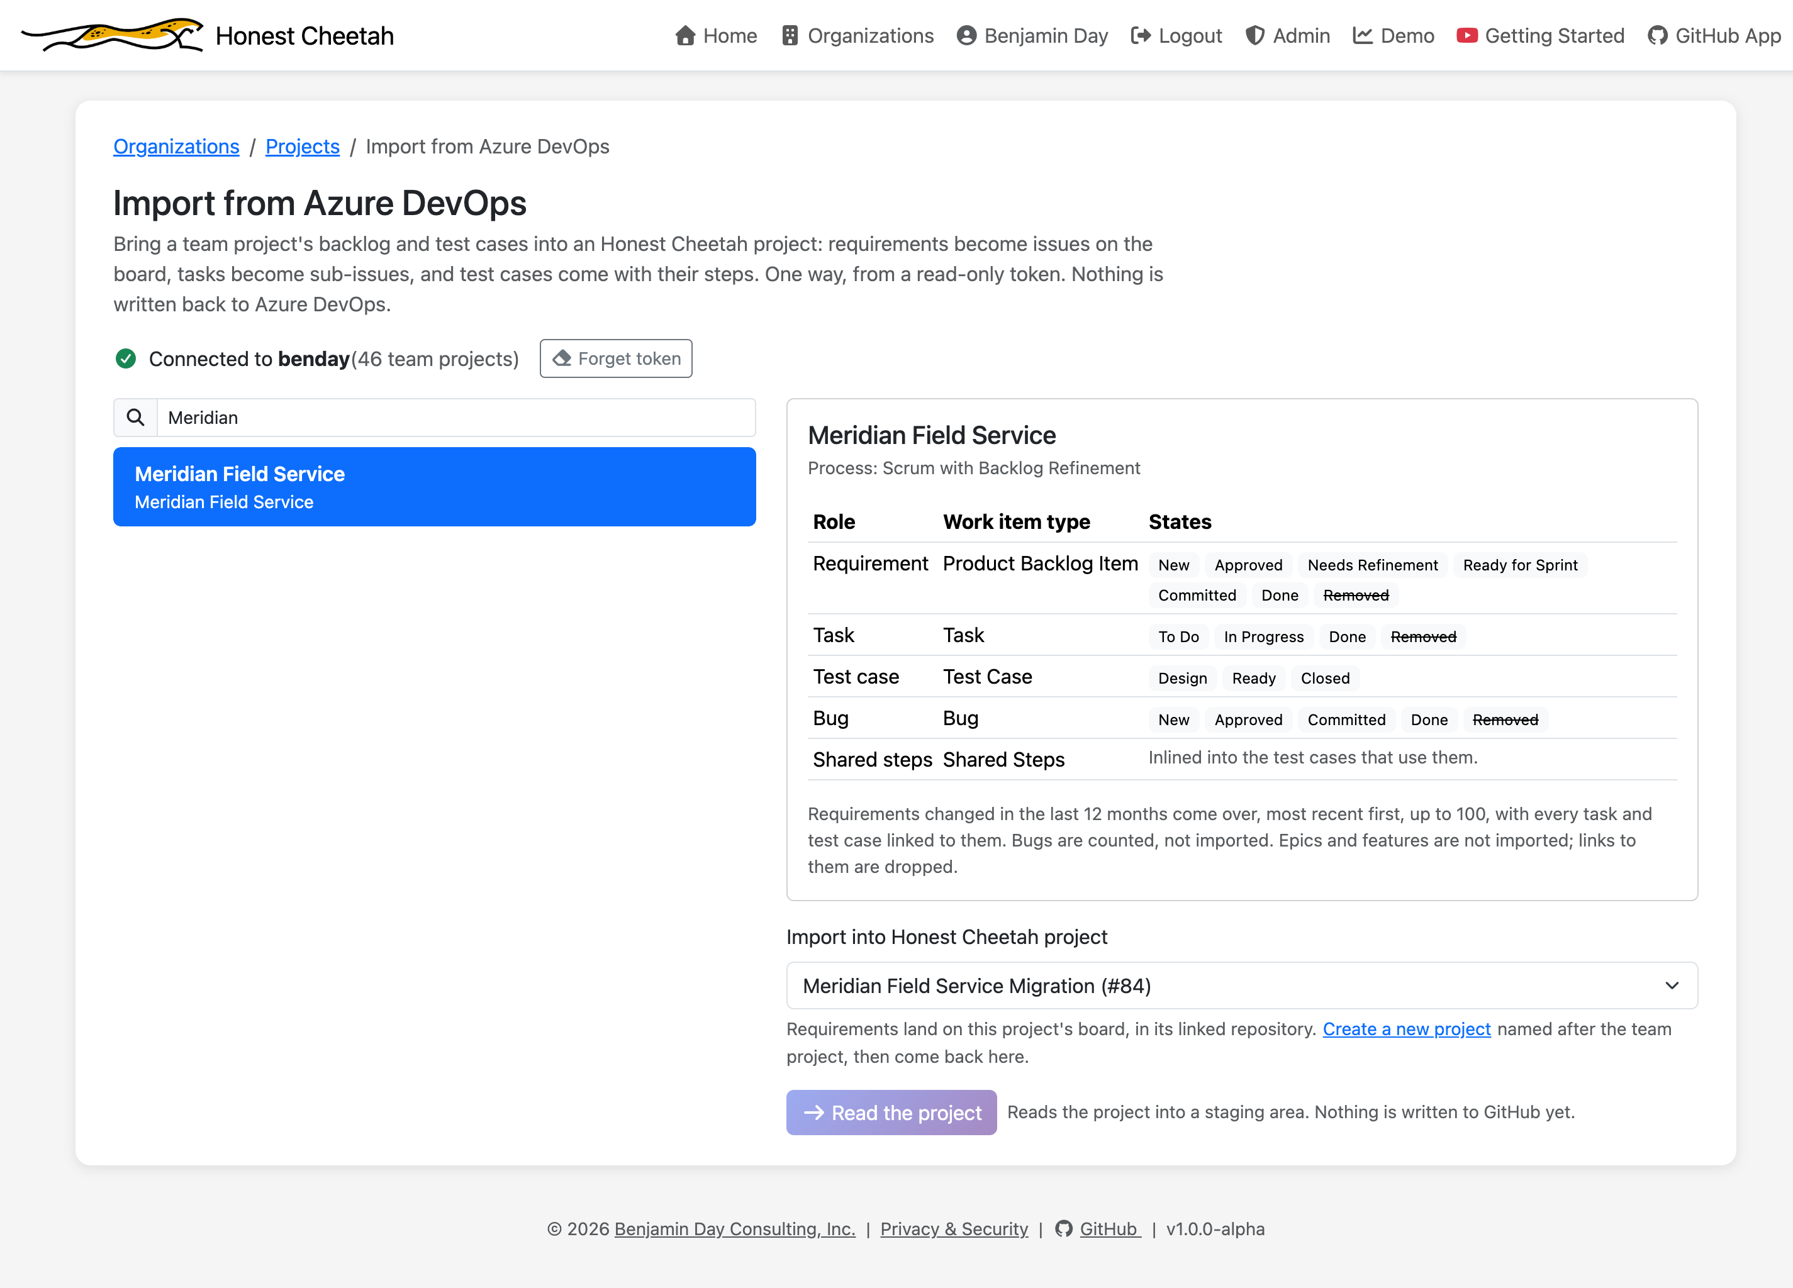Image resolution: width=1793 pixels, height=1288 pixels.
Task: Click the Home house icon
Action: click(685, 36)
